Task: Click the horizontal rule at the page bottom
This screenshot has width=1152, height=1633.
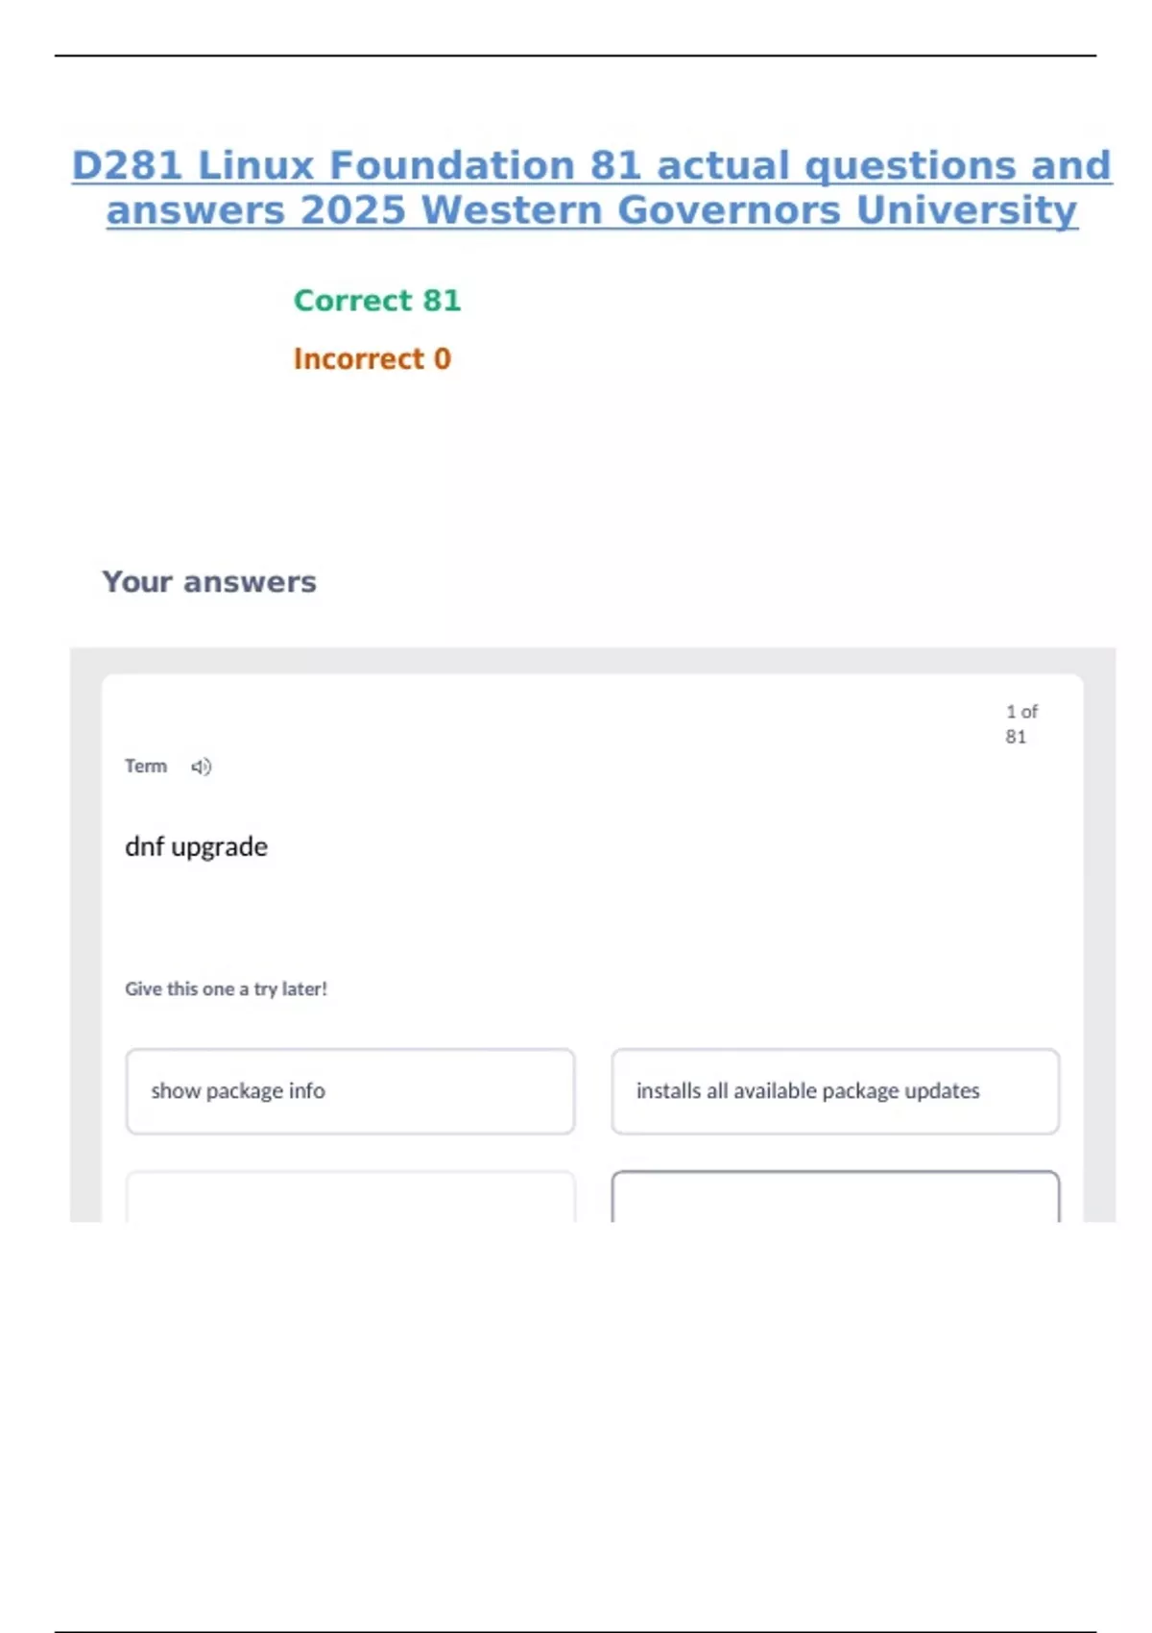Action: (x=575, y=1631)
